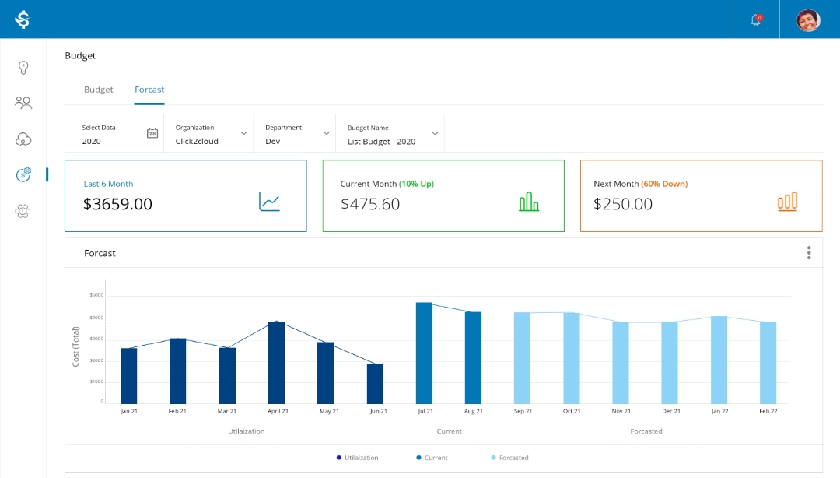Click the July 21 bar in the chart
Screen dimensions: 840x478
(424, 350)
